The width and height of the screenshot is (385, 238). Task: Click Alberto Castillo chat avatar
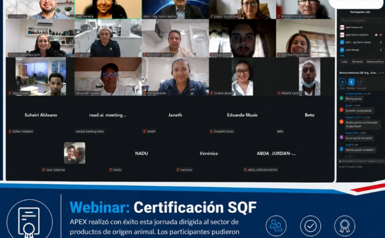tap(341, 137)
